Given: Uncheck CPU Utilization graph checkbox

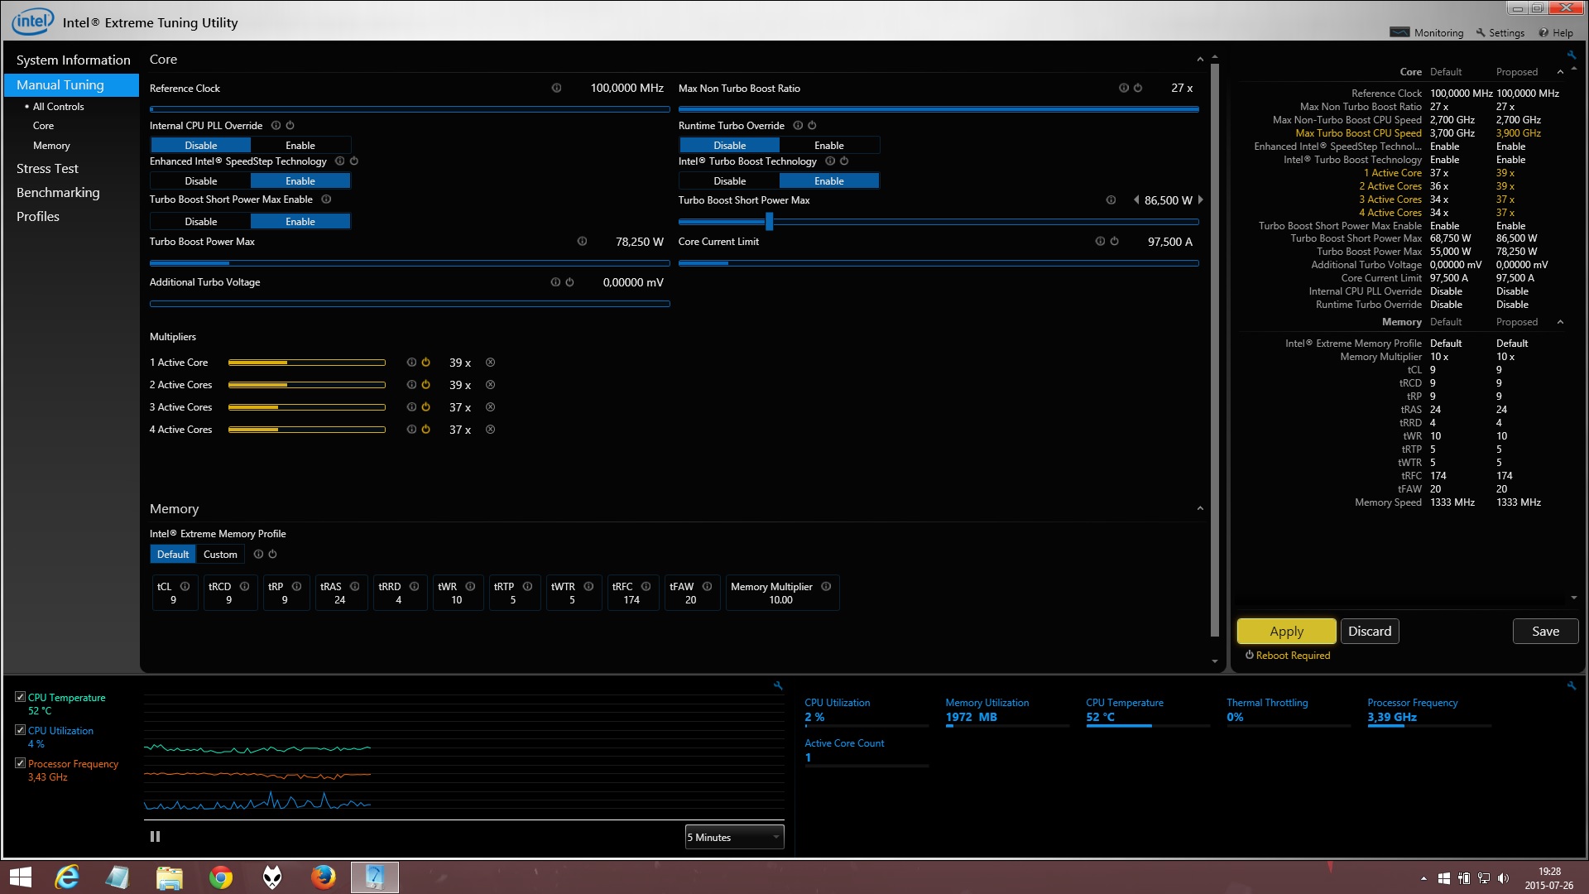Looking at the screenshot, I should click(x=21, y=730).
